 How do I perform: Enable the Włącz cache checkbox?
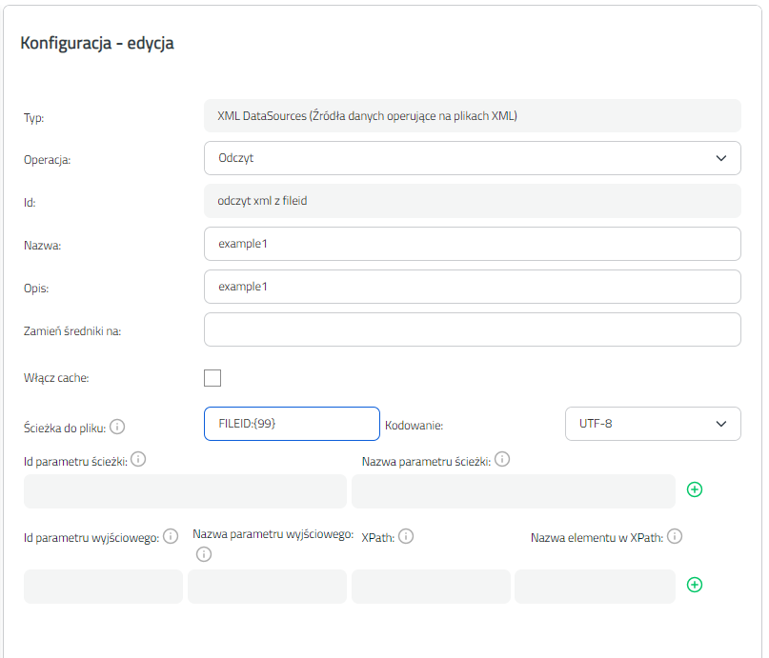pyautogui.click(x=212, y=378)
